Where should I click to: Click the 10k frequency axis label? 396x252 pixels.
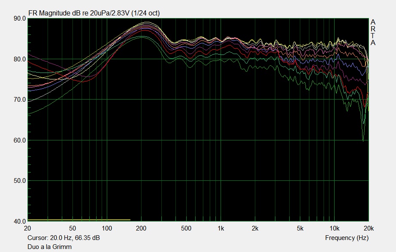coord(334,228)
